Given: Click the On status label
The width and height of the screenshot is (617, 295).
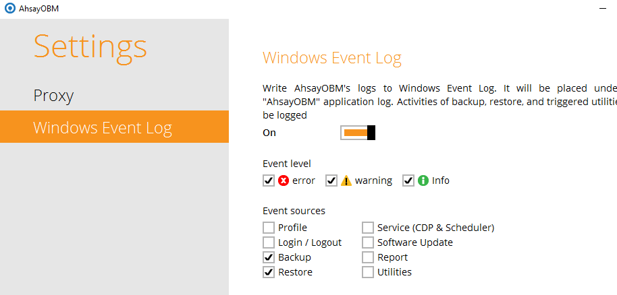Looking at the screenshot, I should (269, 133).
